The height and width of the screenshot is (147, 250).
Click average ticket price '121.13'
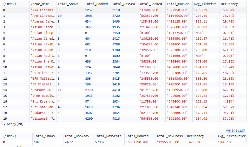tap(201, 102)
